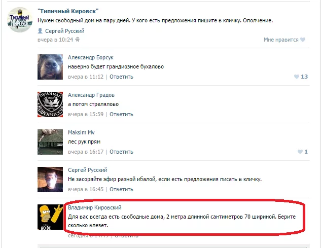The width and height of the screenshot is (321, 248).
Task: Open the "Типичный Кировск" group title link
Action: (68, 11)
